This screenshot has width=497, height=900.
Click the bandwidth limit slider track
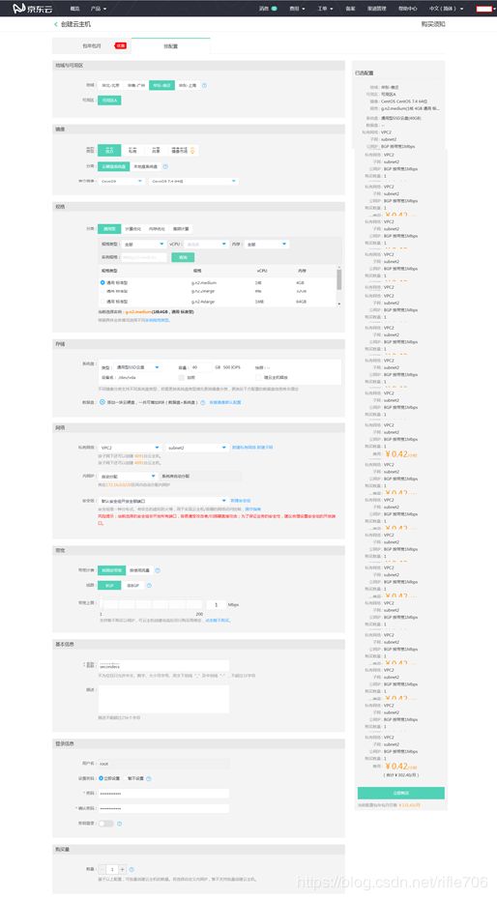[x=152, y=605]
